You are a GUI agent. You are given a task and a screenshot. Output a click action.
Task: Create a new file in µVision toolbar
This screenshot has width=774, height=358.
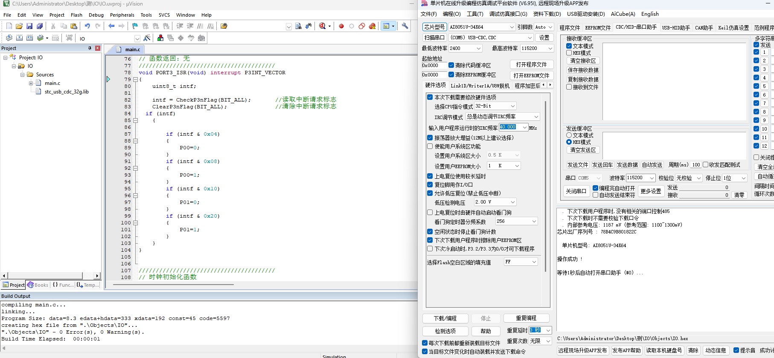point(9,26)
